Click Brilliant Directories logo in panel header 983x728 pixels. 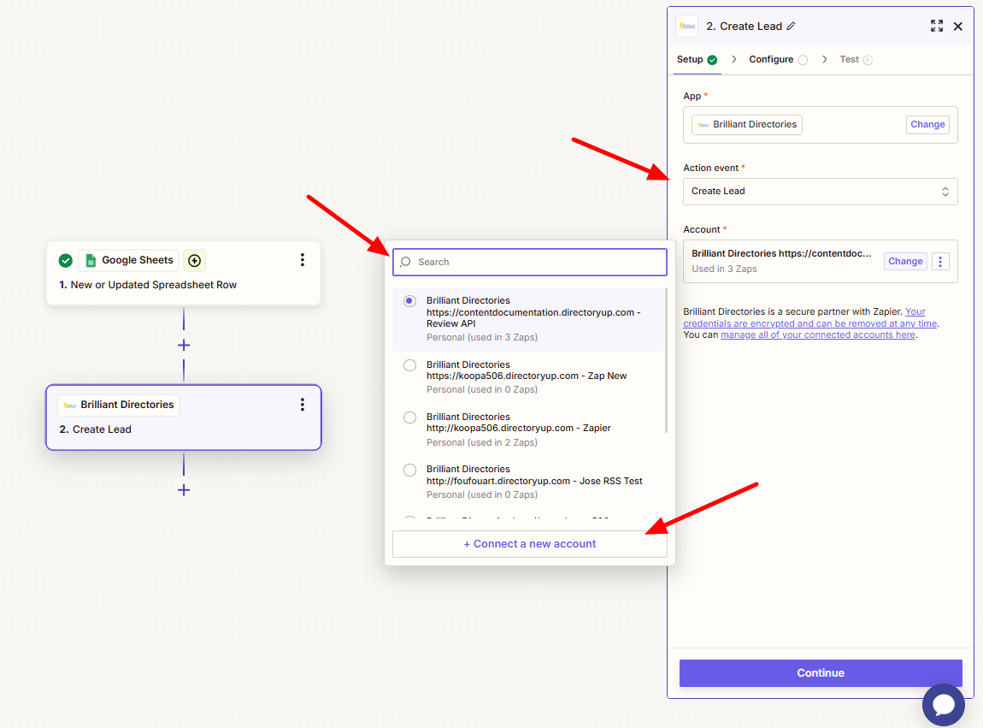coord(687,27)
